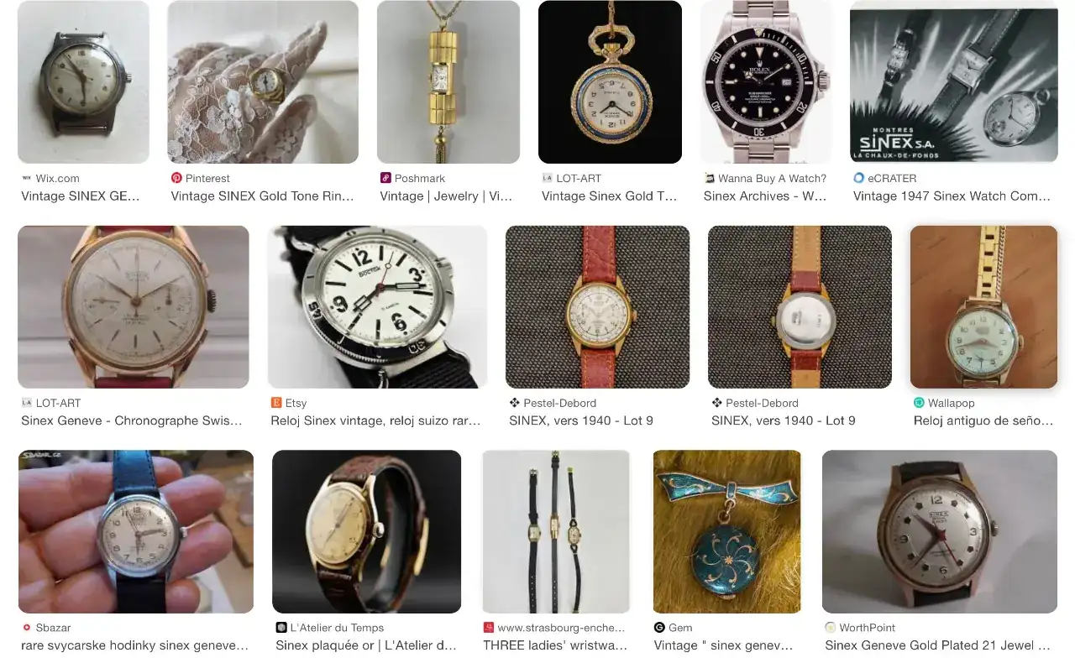Viewport: 1075px width, 663px height.
Task: Click the Sbazar favicon icon
Action: (27, 628)
